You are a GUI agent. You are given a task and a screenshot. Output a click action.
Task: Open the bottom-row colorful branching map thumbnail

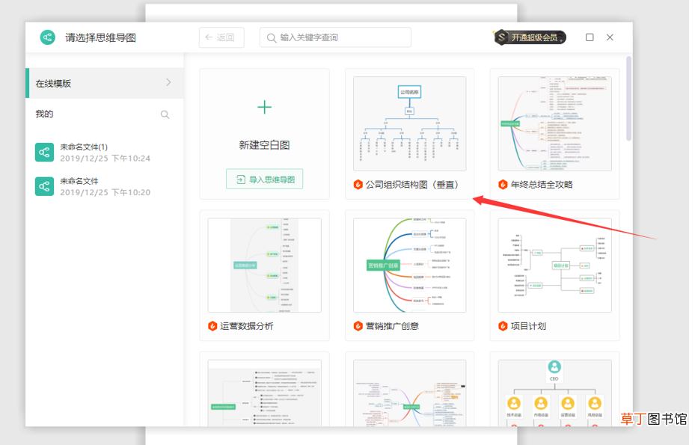coord(409,393)
